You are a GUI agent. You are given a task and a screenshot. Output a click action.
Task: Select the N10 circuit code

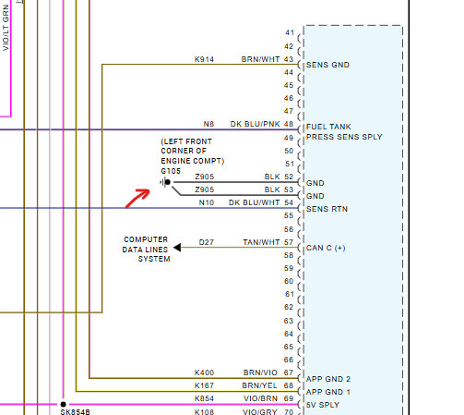(x=207, y=202)
